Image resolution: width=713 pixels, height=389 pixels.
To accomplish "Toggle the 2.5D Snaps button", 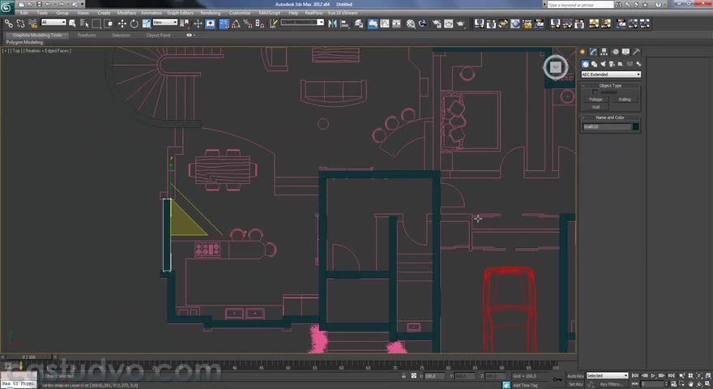I will [x=224, y=24].
